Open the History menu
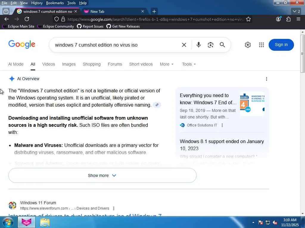Viewport: 305px width, 228px height. [x=37, y=3]
